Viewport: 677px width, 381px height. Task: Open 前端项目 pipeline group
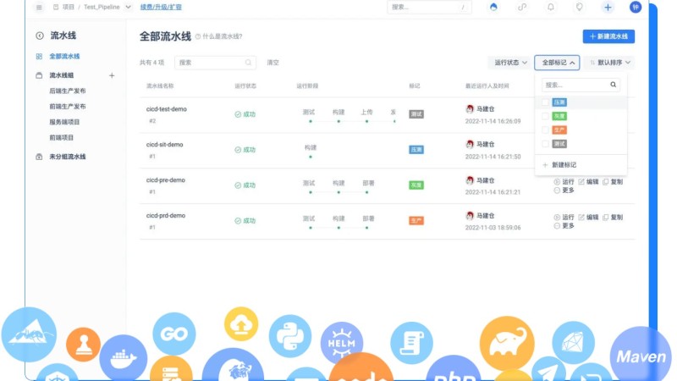[x=61, y=137]
